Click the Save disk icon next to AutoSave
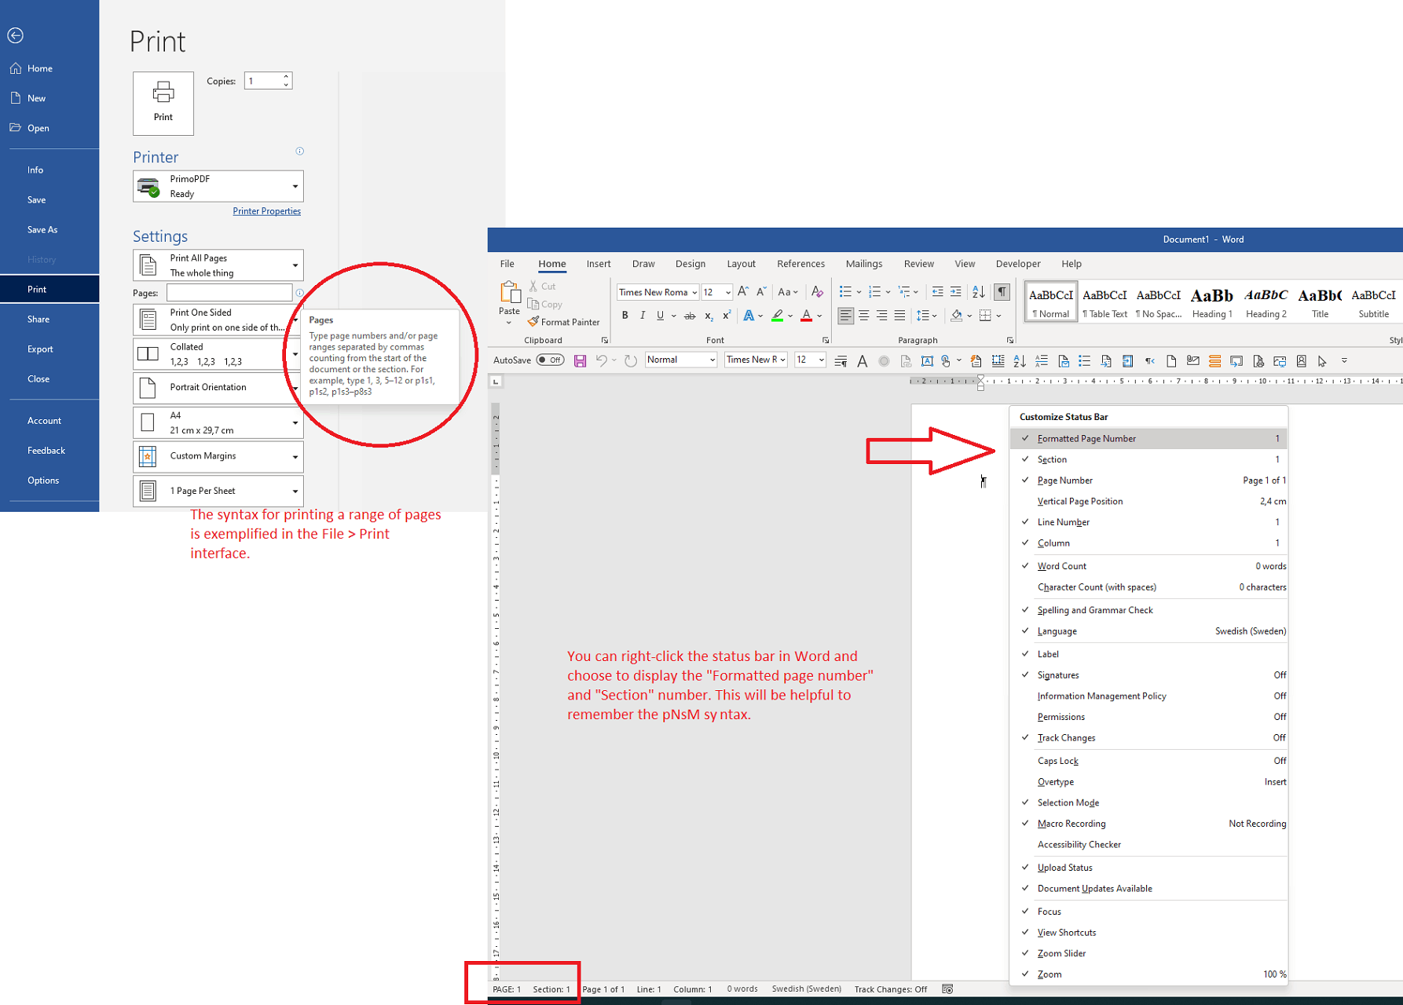1403x1005 pixels. [580, 361]
